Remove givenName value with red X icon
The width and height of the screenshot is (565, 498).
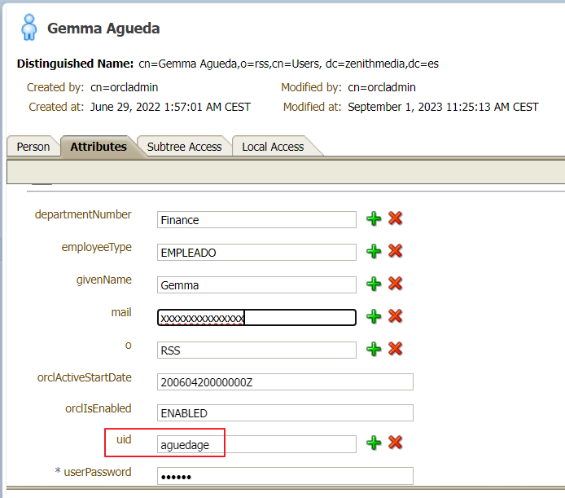coord(396,284)
